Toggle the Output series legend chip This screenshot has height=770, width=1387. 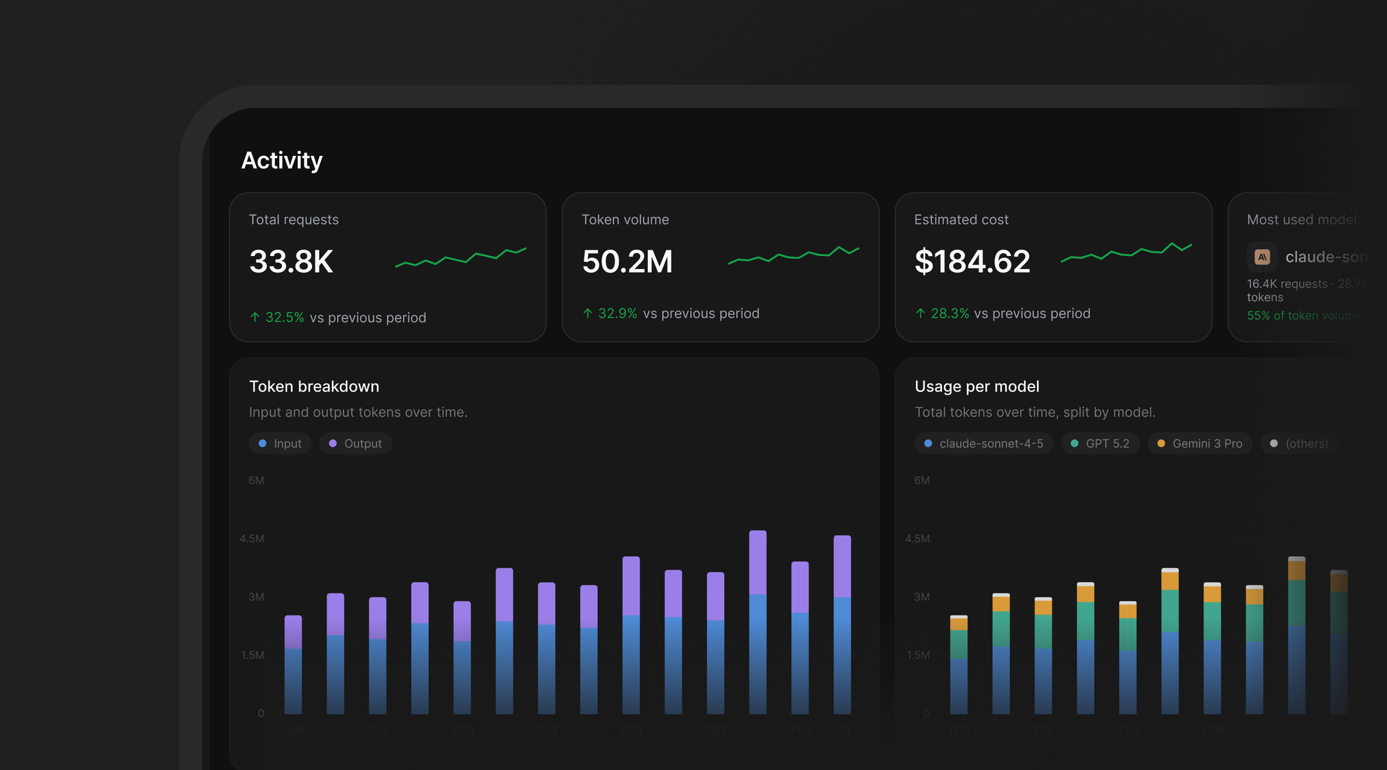[x=356, y=443]
